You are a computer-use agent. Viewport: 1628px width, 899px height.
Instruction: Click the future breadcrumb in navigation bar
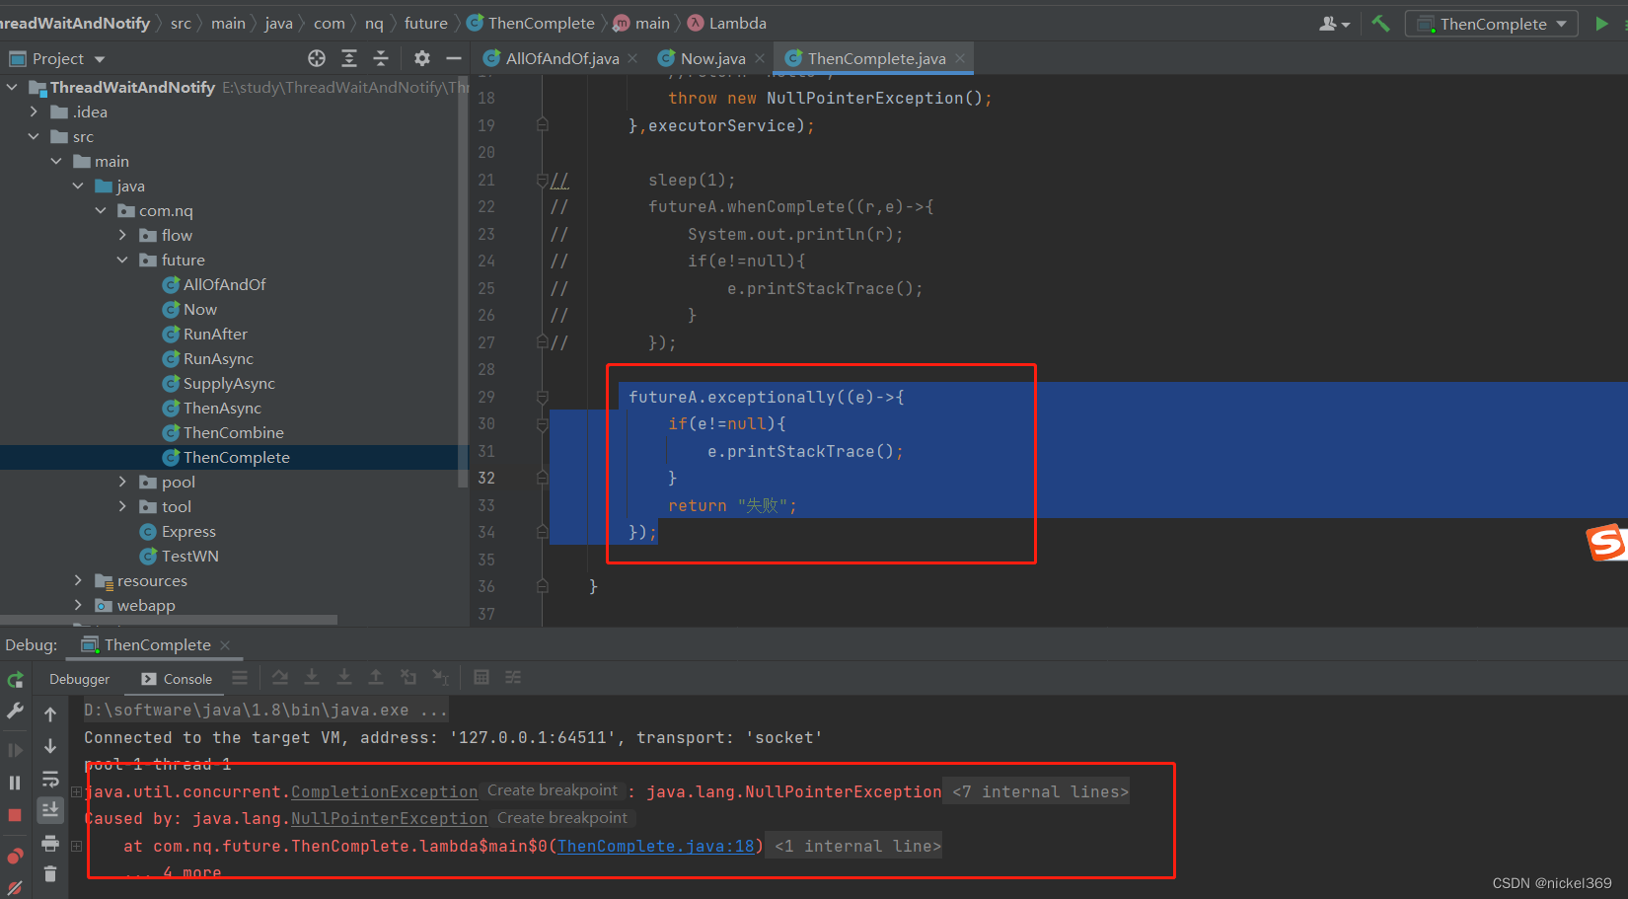click(x=425, y=23)
